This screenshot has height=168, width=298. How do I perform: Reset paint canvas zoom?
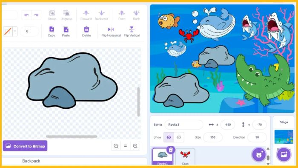(x=126, y=146)
